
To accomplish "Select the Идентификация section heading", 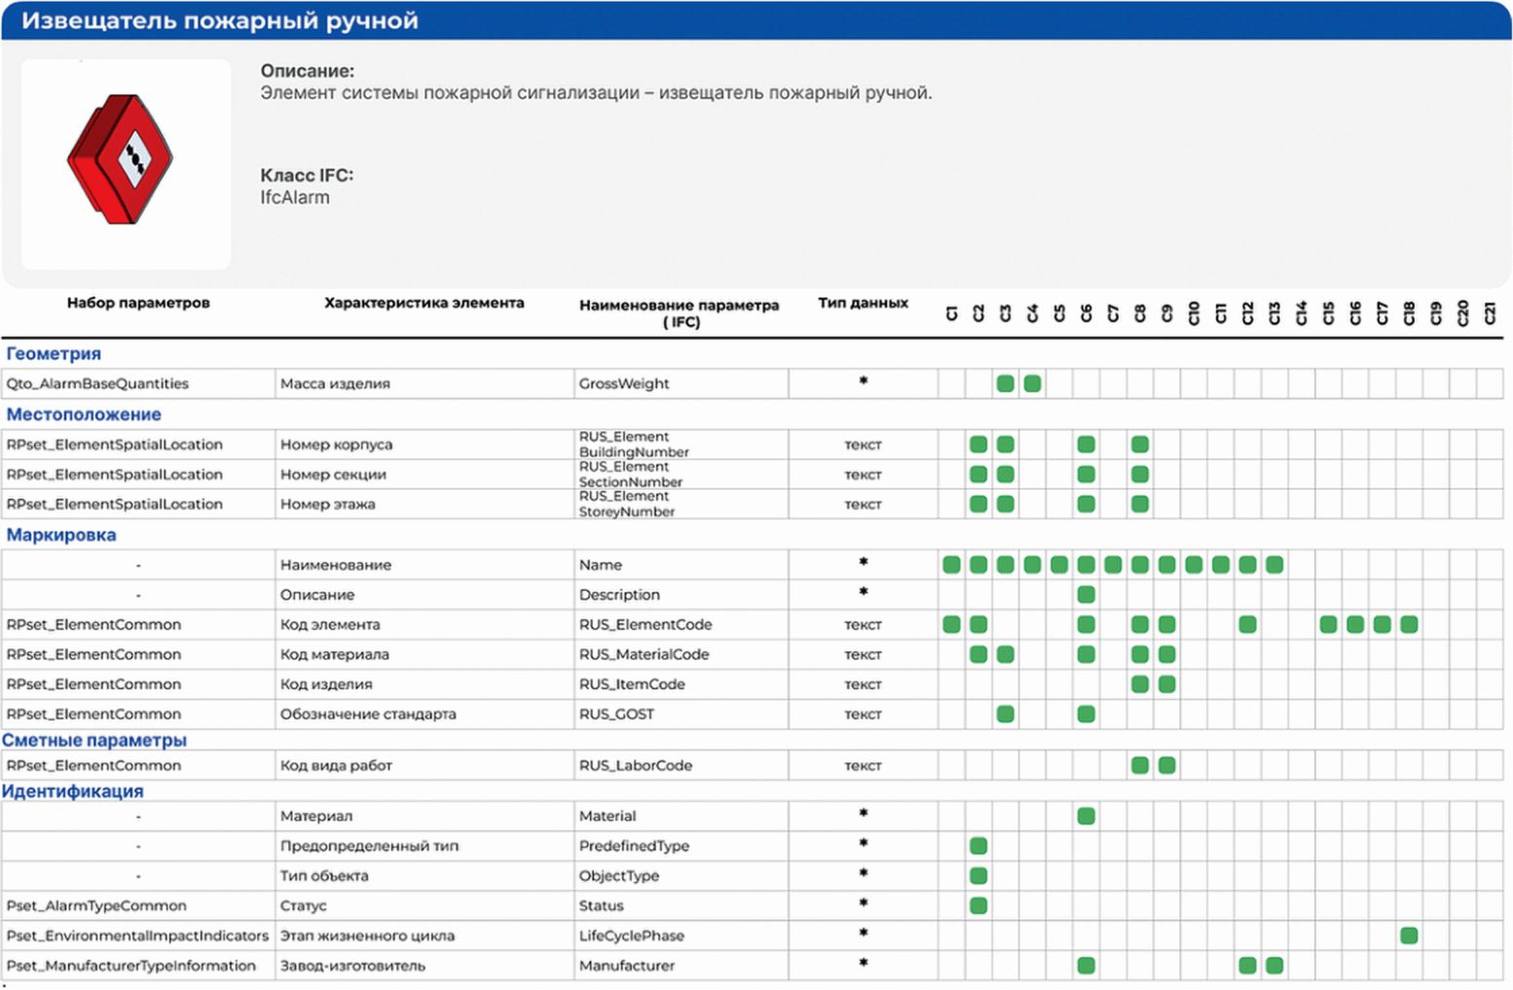I will click(73, 791).
